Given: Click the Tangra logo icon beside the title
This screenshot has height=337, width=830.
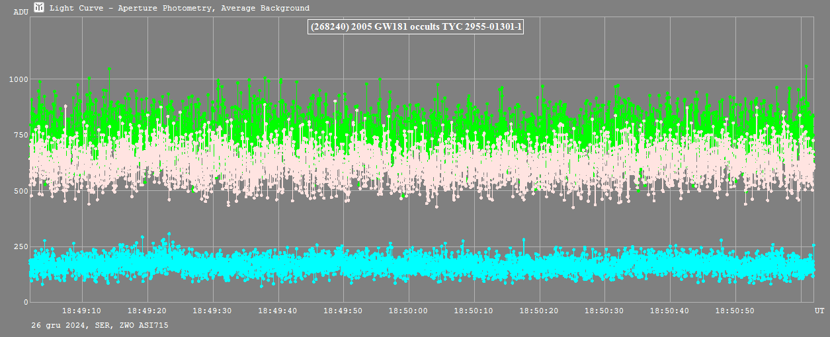Looking at the screenshot, I should click(x=39, y=7).
